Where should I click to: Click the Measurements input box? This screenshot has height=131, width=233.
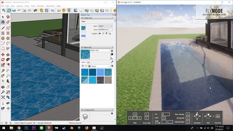click(98, 123)
